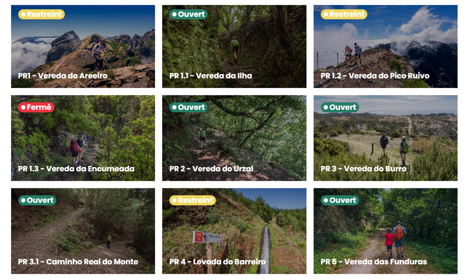The width and height of the screenshot is (464, 279).
Task: Open the PR 3 - Vereda do Burro card
Action: (385, 138)
